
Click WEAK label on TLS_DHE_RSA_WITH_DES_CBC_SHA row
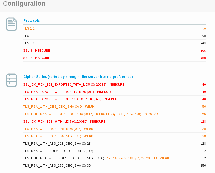pyautogui.click(x=154, y=114)
